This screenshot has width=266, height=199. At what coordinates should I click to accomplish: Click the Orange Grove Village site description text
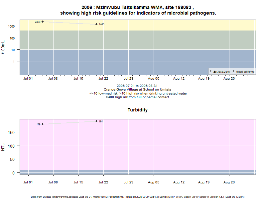coord(137,90)
